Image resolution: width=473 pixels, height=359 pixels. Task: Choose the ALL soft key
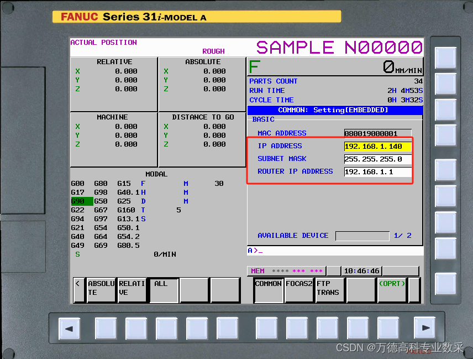click(x=164, y=290)
